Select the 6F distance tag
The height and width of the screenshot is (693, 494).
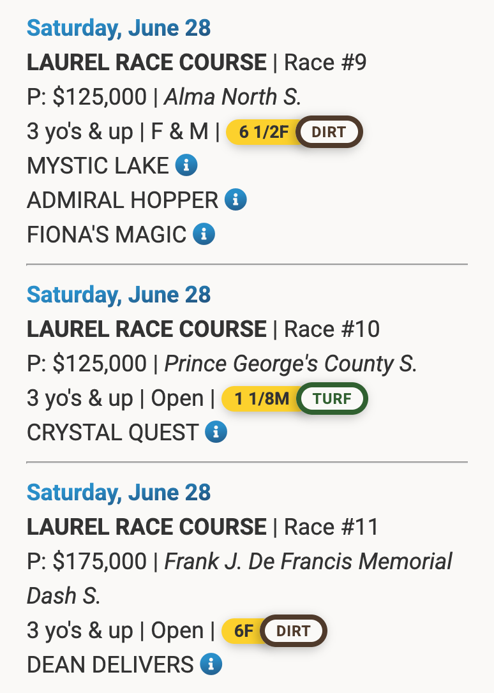242,630
